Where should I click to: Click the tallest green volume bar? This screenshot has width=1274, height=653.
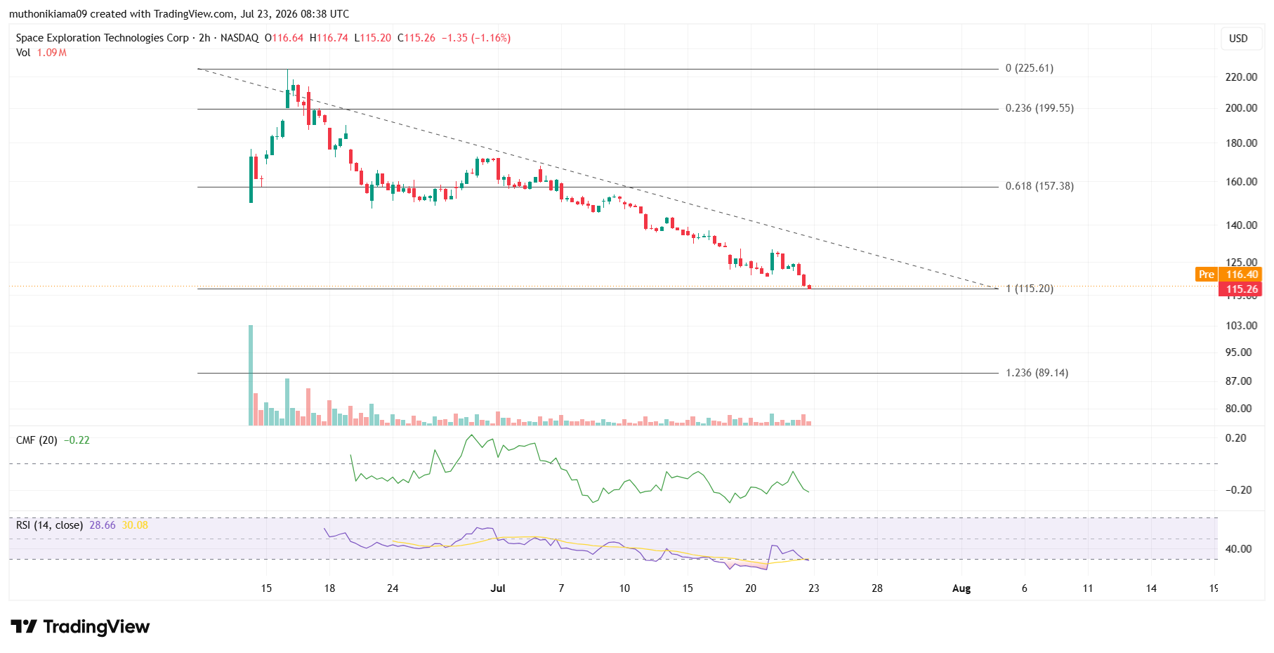click(x=251, y=375)
